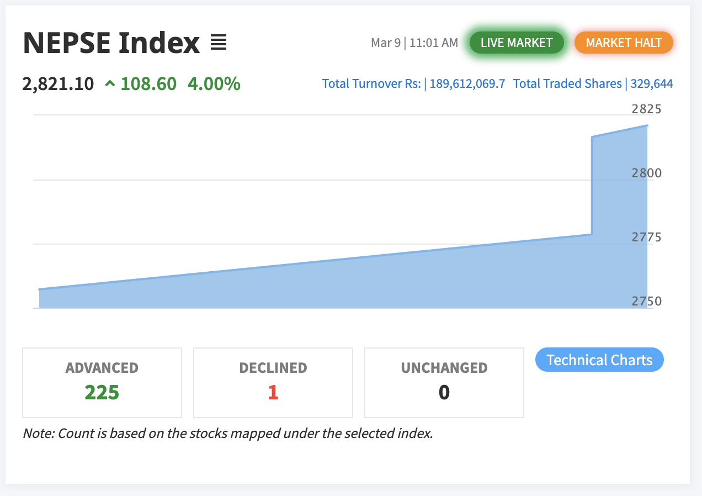Image resolution: width=702 pixels, height=496 pixels.
Task: Click the Mar 9 11:01 AM timestamp
Action: click(414, 43)
